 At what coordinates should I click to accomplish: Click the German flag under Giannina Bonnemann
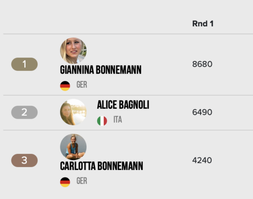(x=65, y=86)
